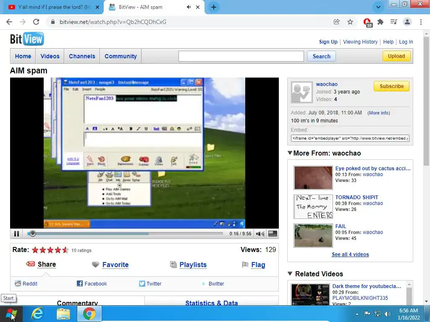The height and width of the screenshot is (322, 430).
Task: Click the video progress slider handle
Action: (x=33, y=234)
